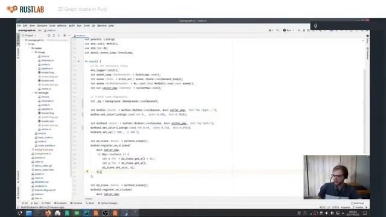Open Project panel gear settings
The image size is (386, 217).
pos(65,36)
